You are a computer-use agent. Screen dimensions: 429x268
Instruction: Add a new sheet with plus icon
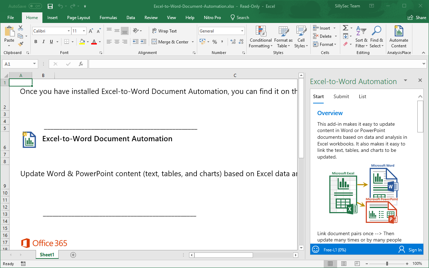[x=73, y=255]
